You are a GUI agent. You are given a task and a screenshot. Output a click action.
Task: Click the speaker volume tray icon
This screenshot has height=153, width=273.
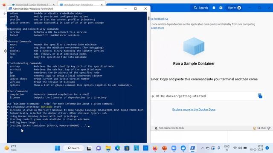[240, 148]
